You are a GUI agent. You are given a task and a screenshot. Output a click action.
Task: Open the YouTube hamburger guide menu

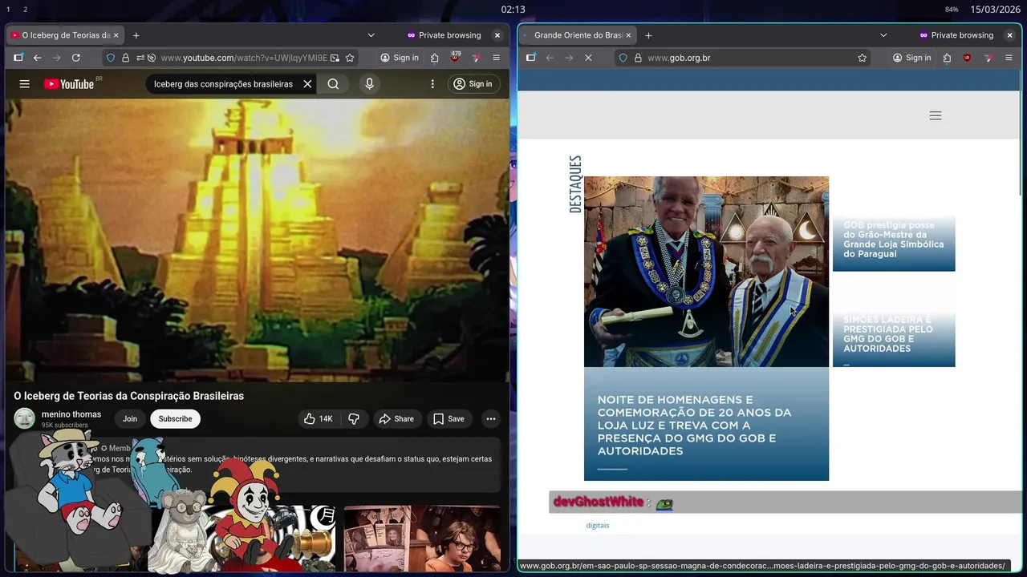25,84
